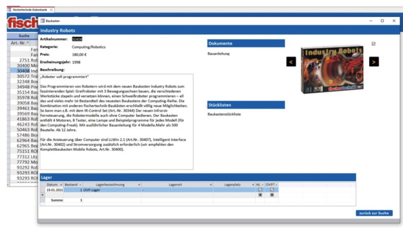The width and height of the screenshot is (403, 228).
Task: Select row 2751 in the background list
Action: 24,60
